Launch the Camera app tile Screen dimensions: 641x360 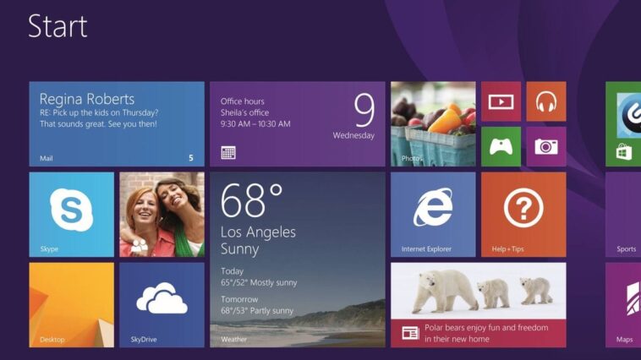click(546, 147)
